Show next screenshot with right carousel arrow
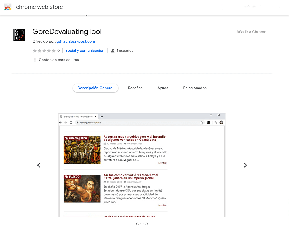Screen dimensions: 293x232 pyautogui.click(x=245, y=165)
